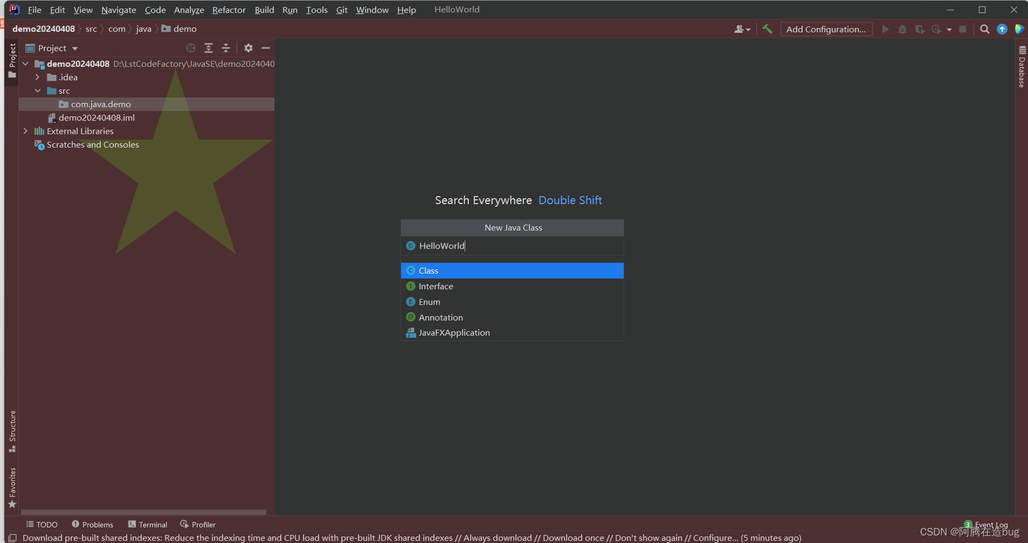Select Interface in the New Java Class list
This screenshot has width=1028, height=543.
point(512,286)
